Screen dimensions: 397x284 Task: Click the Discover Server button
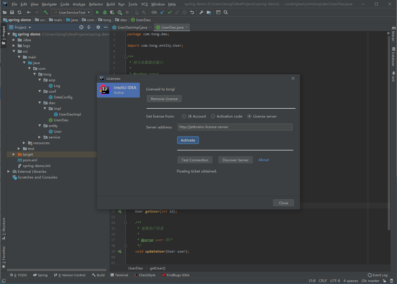point(235,160)
